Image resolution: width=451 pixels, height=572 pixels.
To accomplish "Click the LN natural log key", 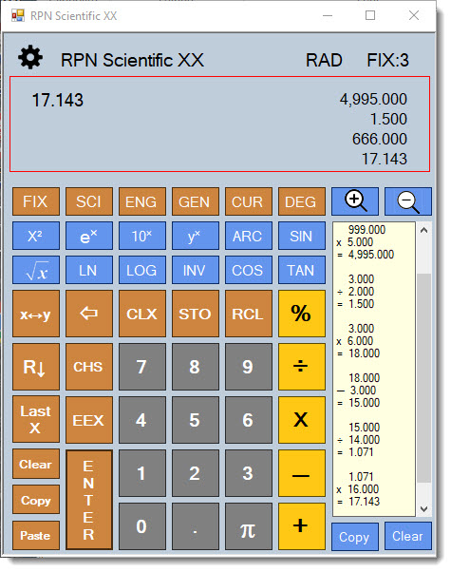I will [89, 270].
